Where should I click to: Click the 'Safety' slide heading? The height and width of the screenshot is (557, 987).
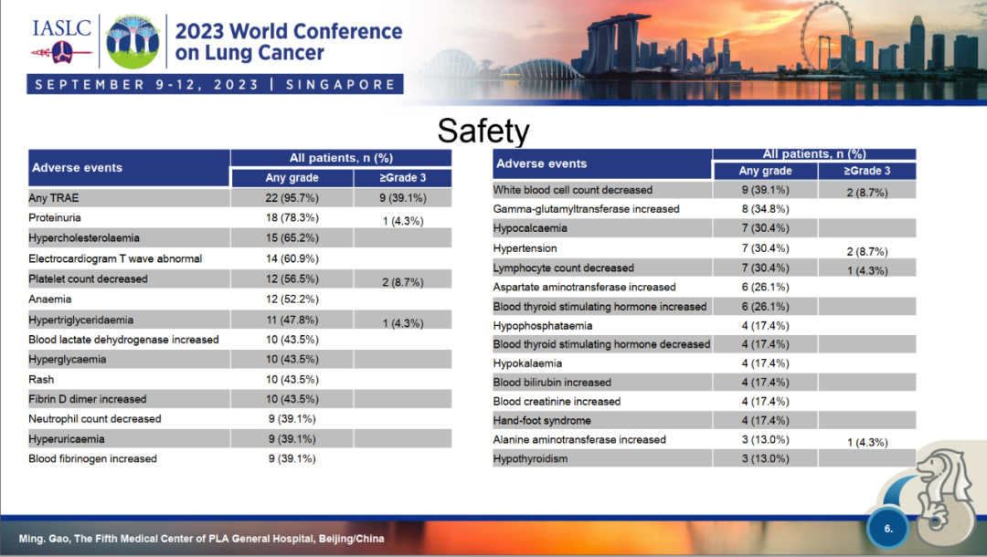[483, 131]
